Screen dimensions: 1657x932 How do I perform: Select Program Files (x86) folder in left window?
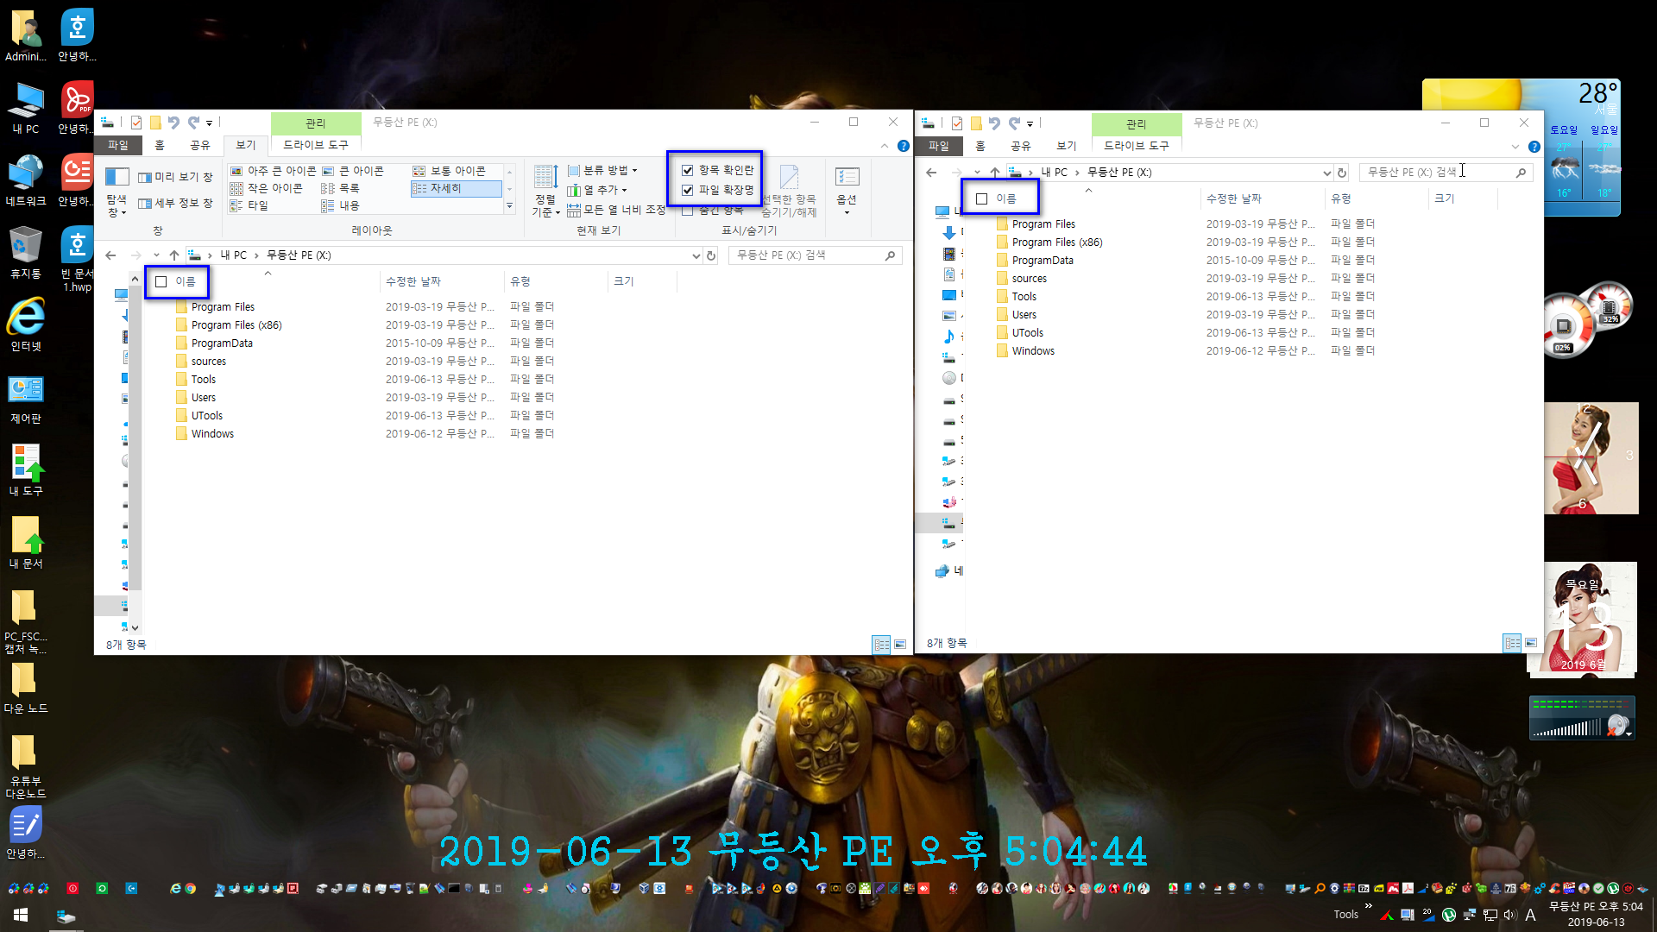pyautogui.click(x=236, y=325)
